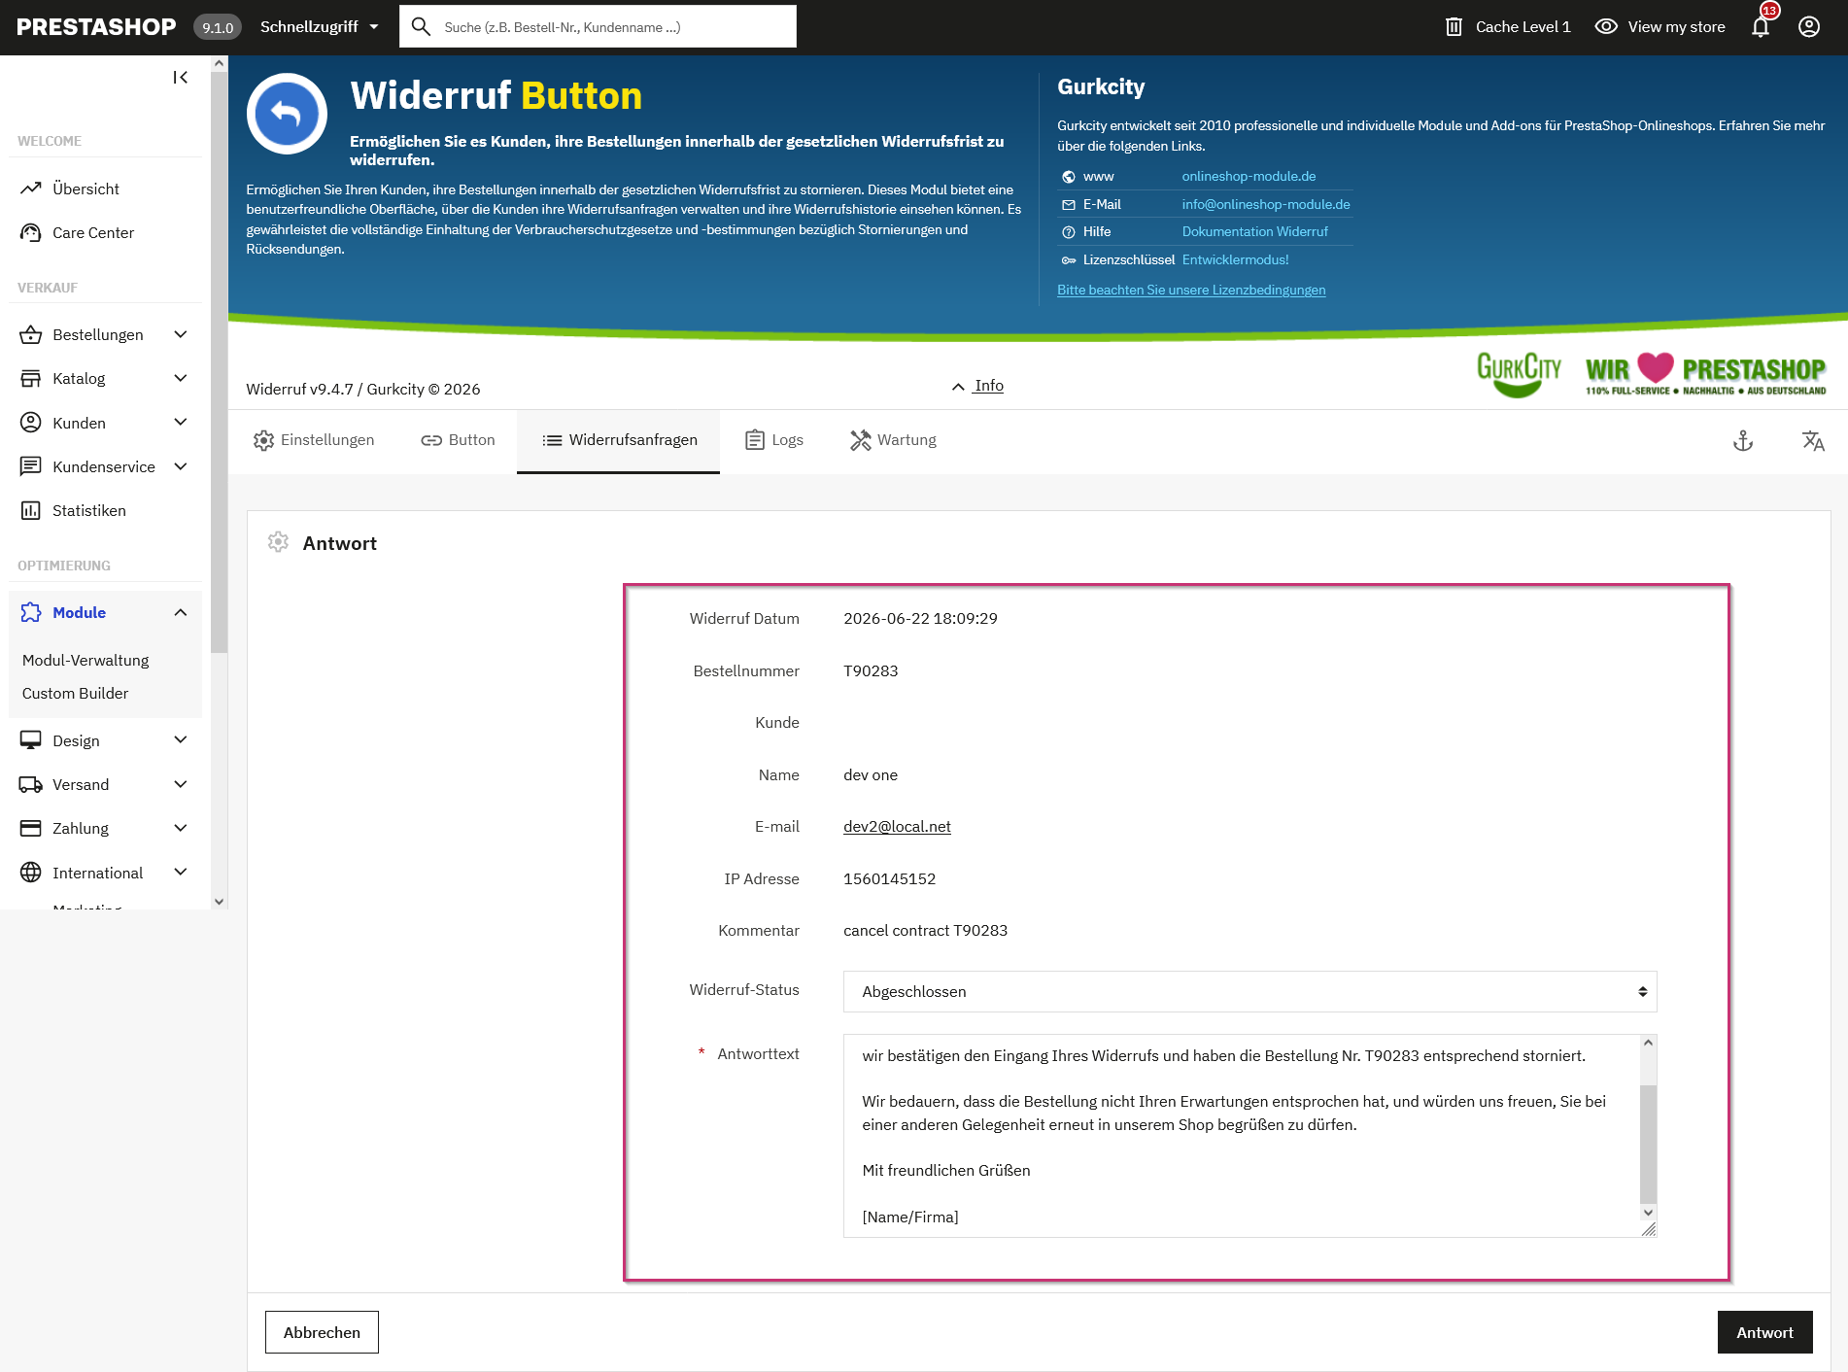Click the Bestellungen basket icon
1848x1372 pixels.
coord(31,334)
